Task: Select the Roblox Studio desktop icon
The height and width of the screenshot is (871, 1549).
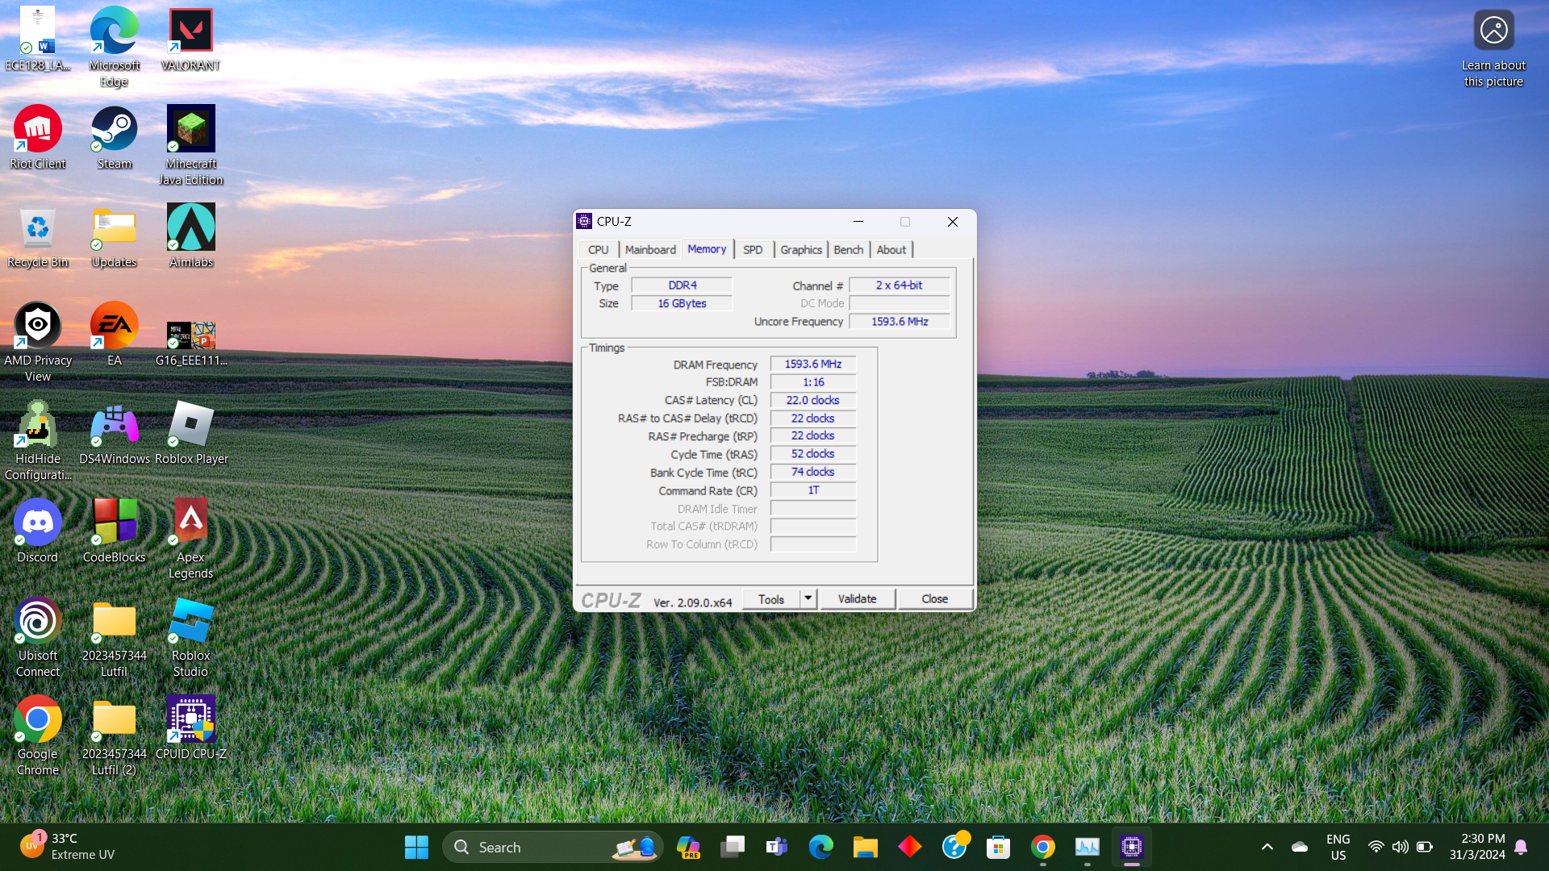Action: tap(191, 638)
